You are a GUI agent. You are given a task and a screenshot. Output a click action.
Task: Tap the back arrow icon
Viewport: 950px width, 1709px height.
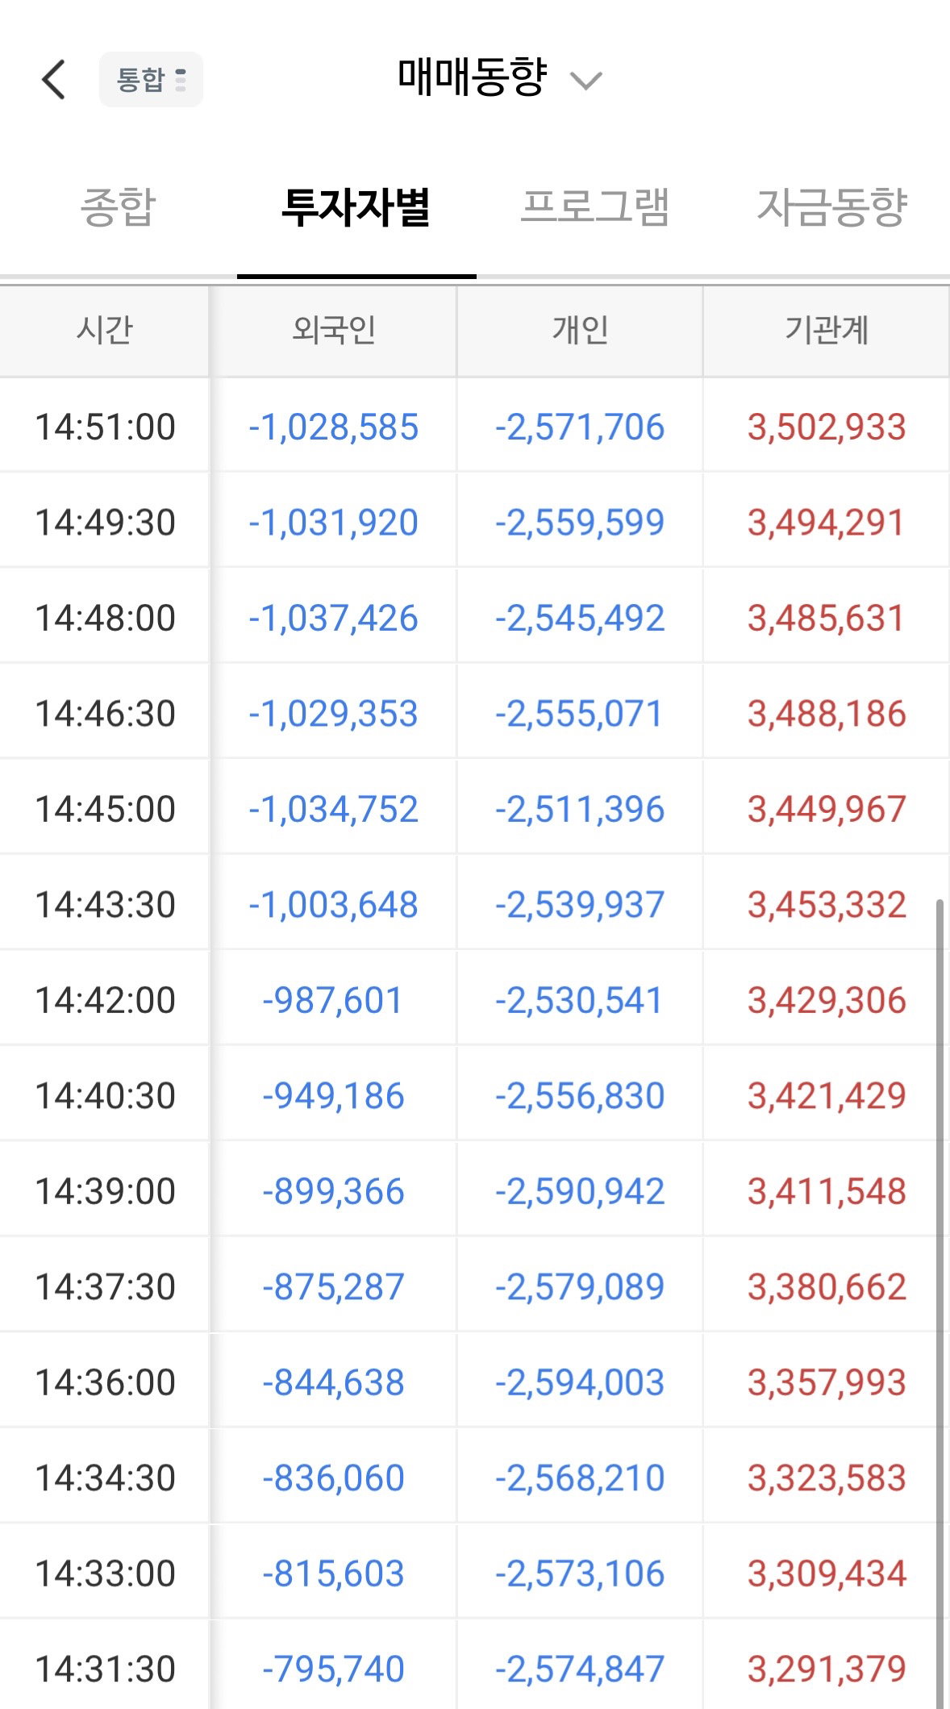[54, 80]
